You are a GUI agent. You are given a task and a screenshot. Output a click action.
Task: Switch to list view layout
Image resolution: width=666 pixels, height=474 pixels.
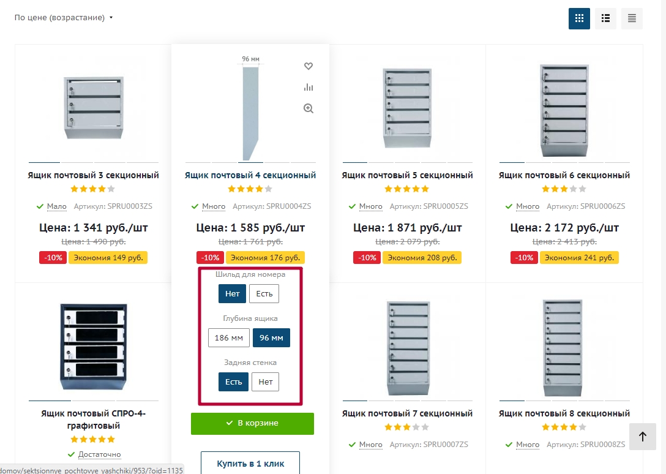coord(605,18)
